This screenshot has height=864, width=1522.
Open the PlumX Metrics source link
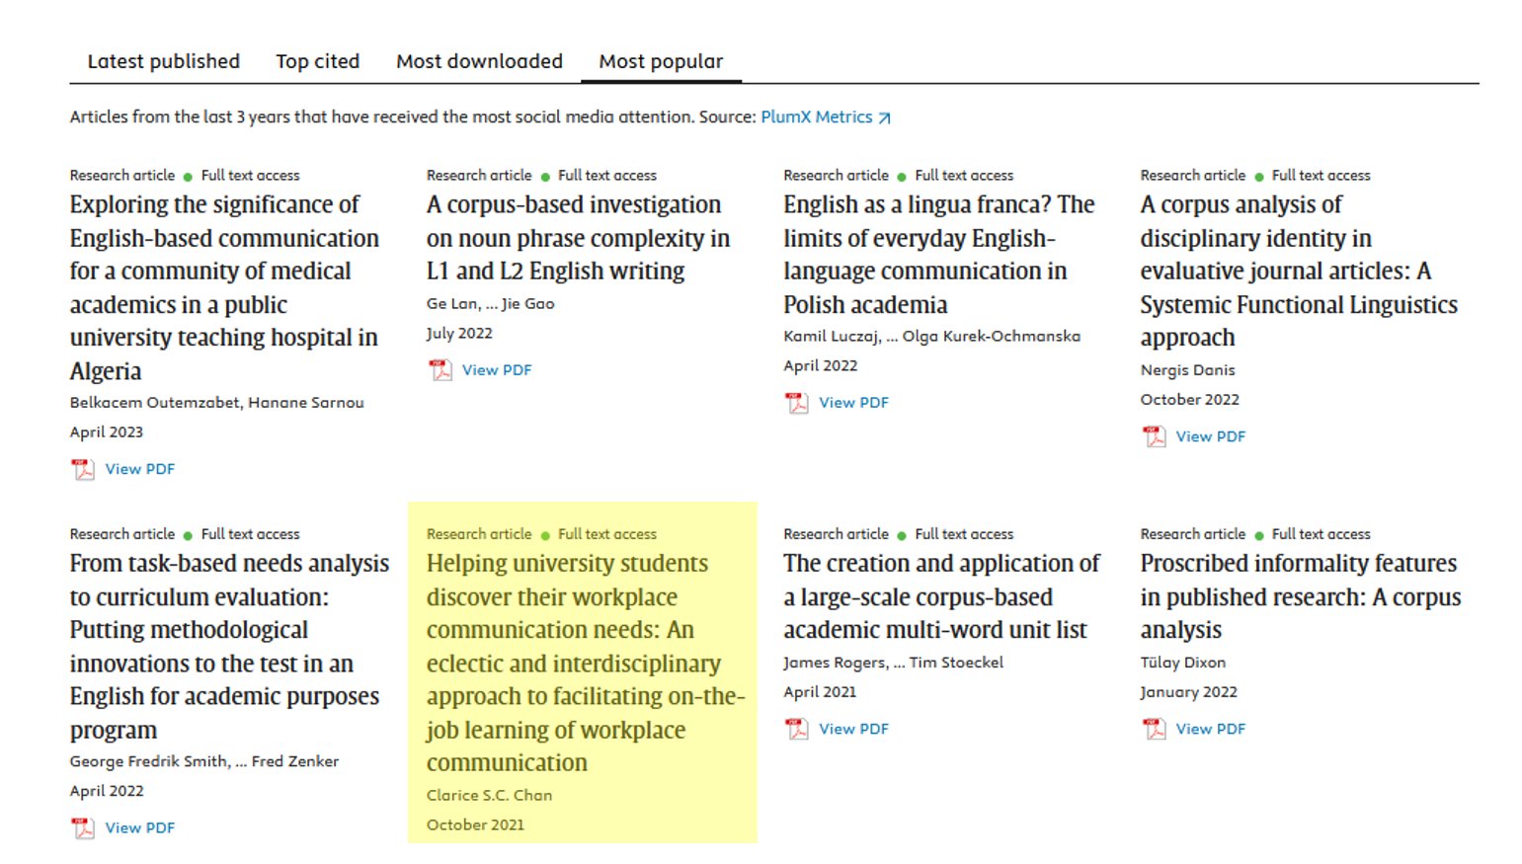(x=817, y=117)
